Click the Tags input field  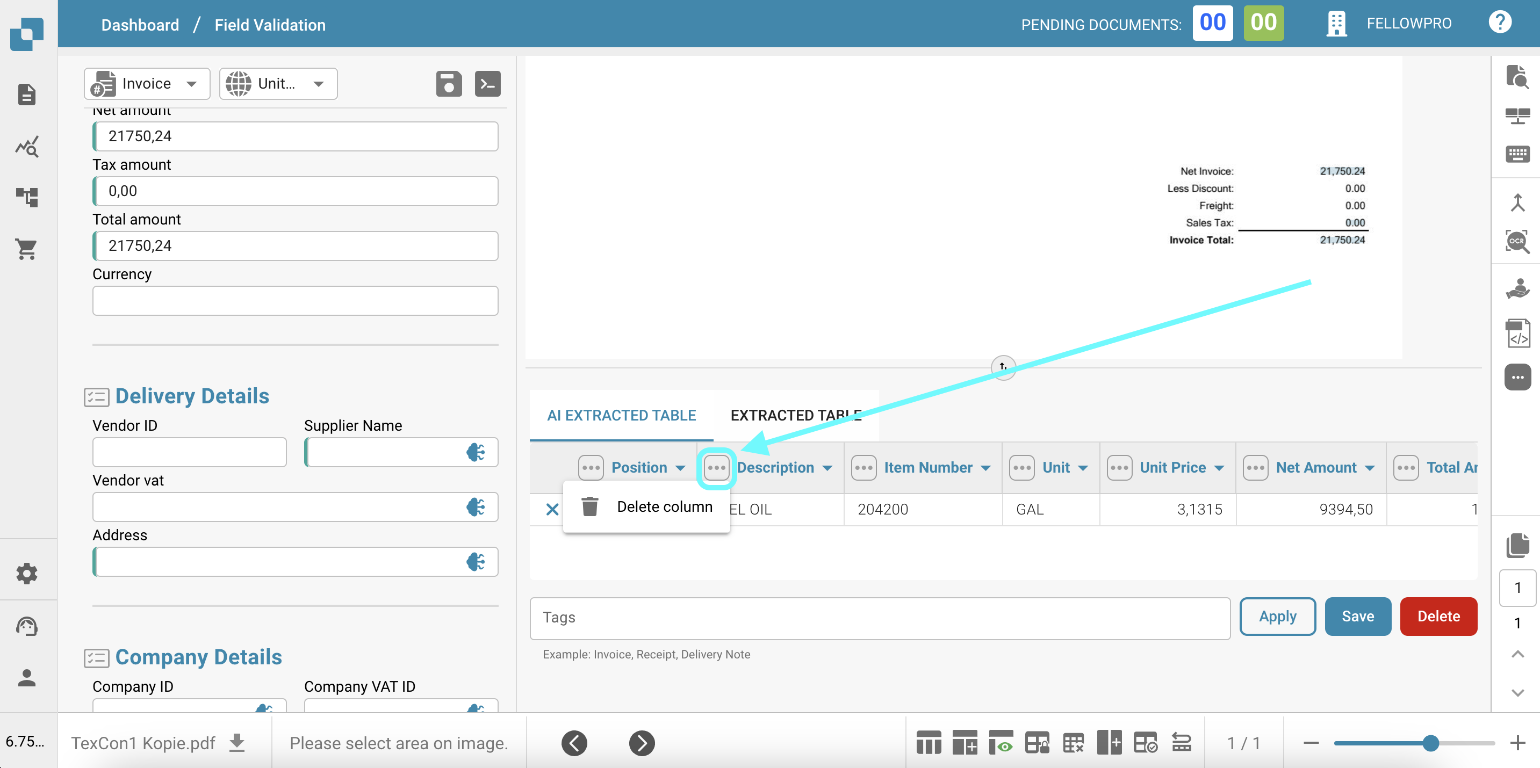coord(880,618)
